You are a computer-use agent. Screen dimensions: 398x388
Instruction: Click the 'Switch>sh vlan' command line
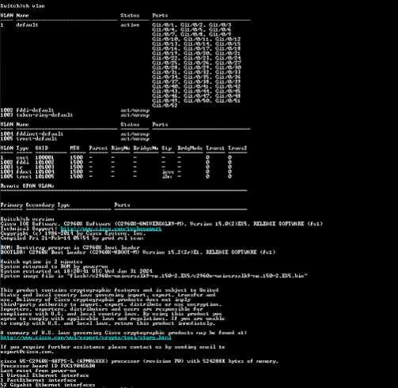22,6
